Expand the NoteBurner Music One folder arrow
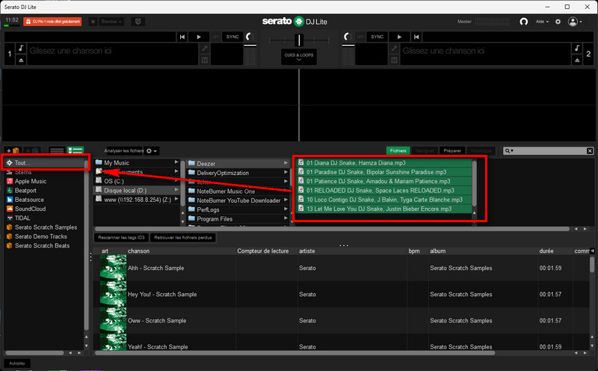The width and height of the screenshot is (598, 371). tap(286, 191)
